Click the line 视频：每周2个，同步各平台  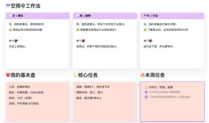pos(93,87)
